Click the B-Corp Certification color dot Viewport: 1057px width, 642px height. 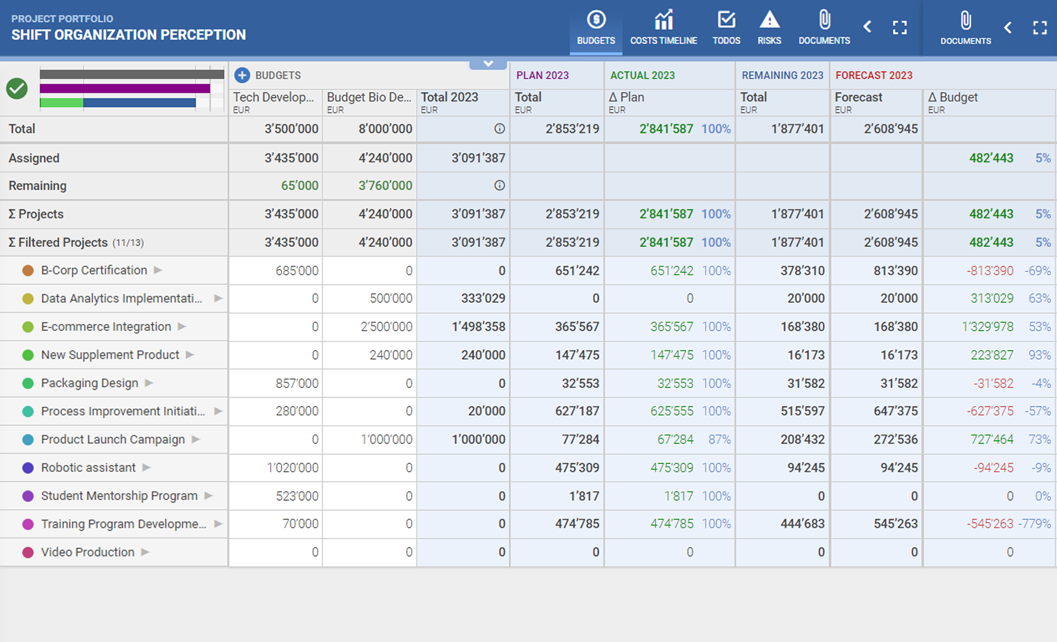coord(28,271)
